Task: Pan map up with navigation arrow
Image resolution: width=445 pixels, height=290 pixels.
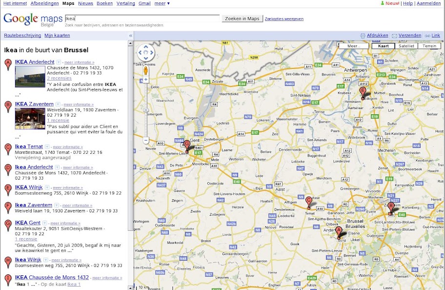Action: (145, 47)
